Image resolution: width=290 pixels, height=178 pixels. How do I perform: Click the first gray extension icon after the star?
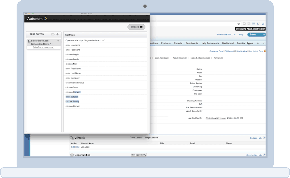[x=244, y=24]
